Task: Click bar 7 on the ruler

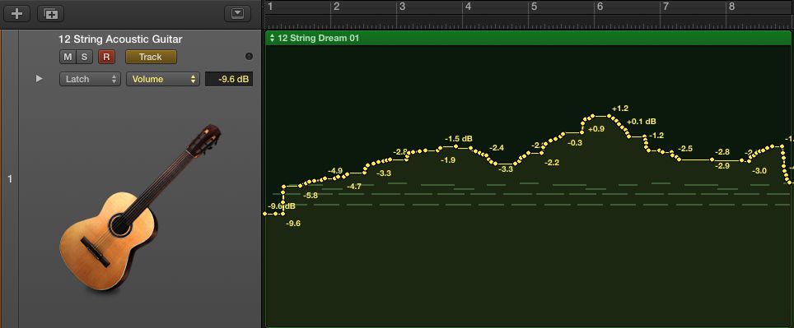Action: 666,7
